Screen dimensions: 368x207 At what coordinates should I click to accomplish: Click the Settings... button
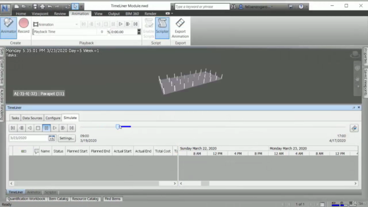click(67, 138)
